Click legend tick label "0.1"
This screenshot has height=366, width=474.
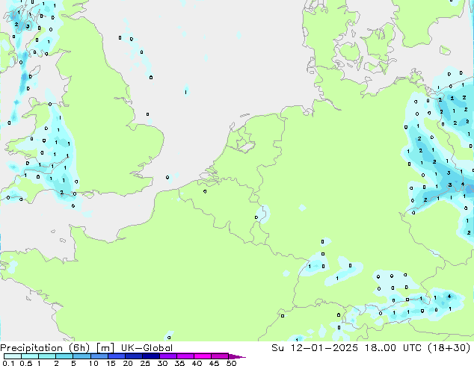tap(8, 363)
